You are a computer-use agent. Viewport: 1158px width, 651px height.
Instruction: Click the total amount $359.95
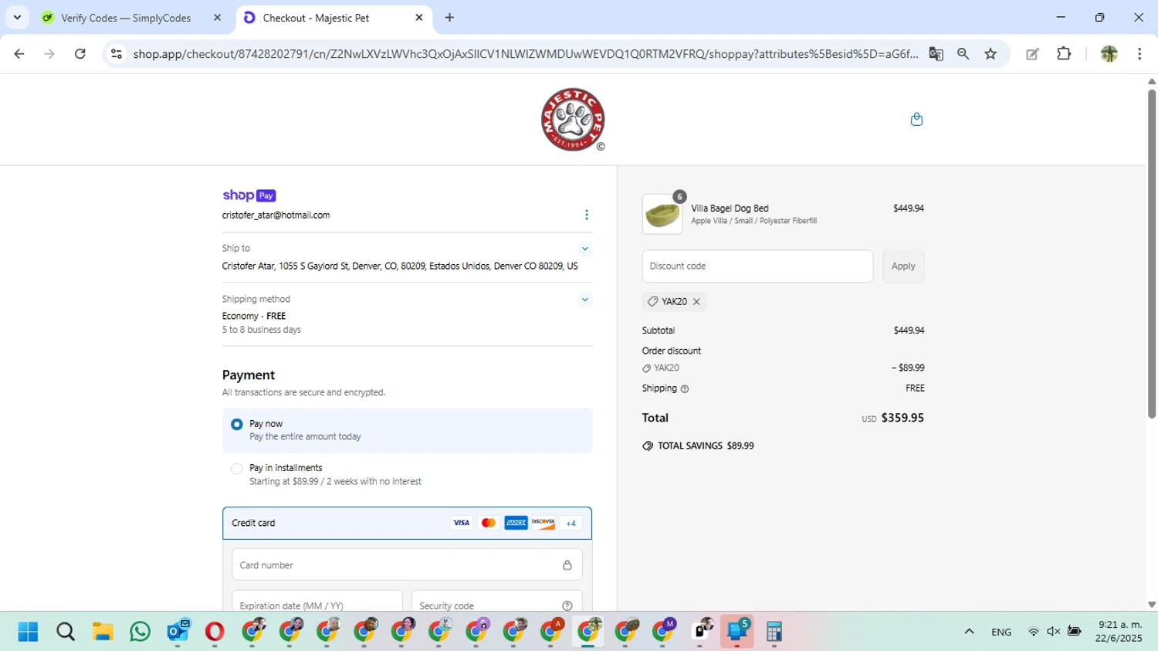(902, 418)
